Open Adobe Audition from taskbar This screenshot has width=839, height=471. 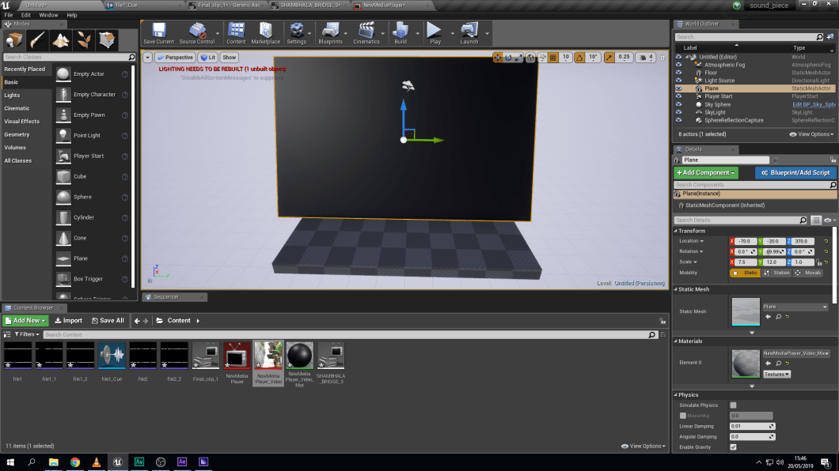click(x=139, y=462)
